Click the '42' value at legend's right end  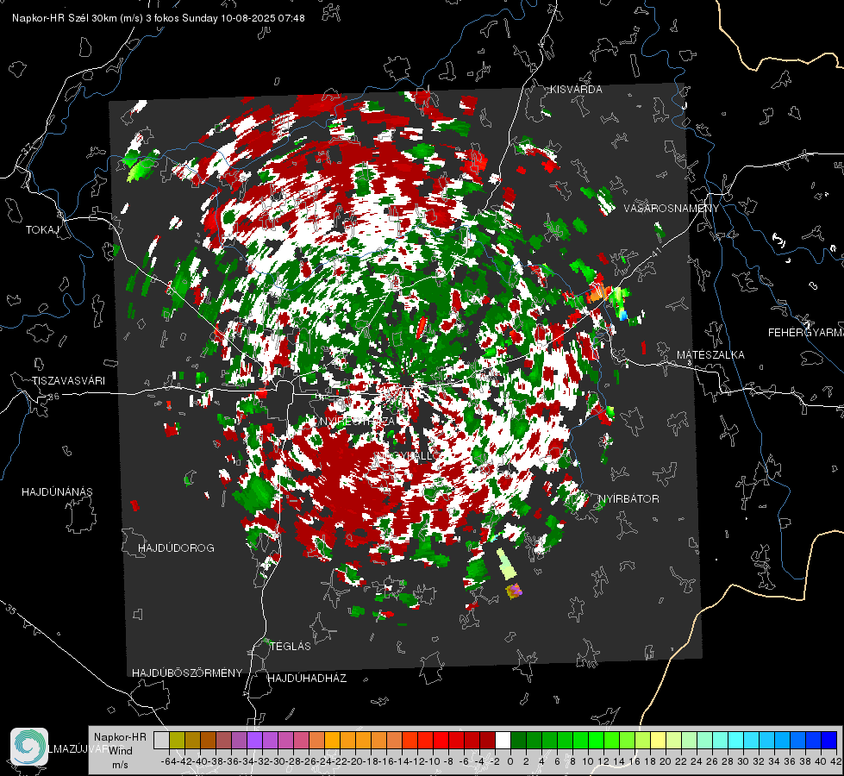point(836,761)
